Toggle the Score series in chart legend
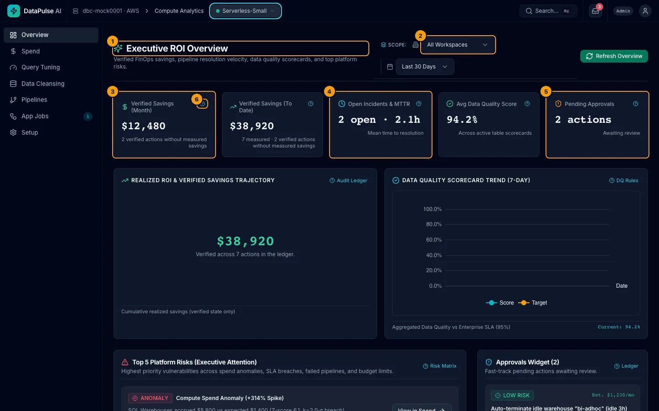Viewport: 659px width, 411px height. (x=500, y=303)
